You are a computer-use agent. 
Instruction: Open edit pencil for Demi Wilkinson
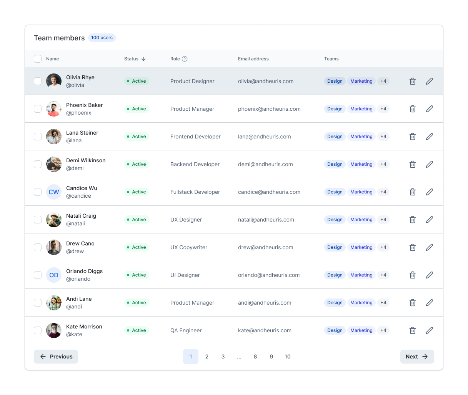pyautogui.click(x=429, y=164)
